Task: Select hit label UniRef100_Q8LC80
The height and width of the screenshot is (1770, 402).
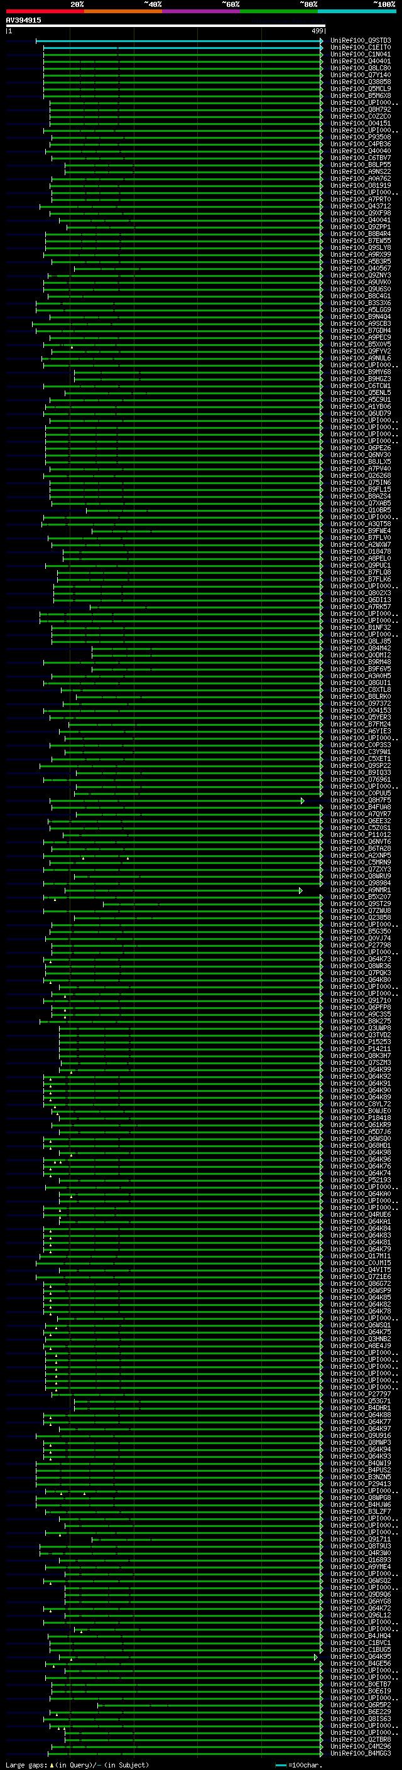Action: point(360,68)
